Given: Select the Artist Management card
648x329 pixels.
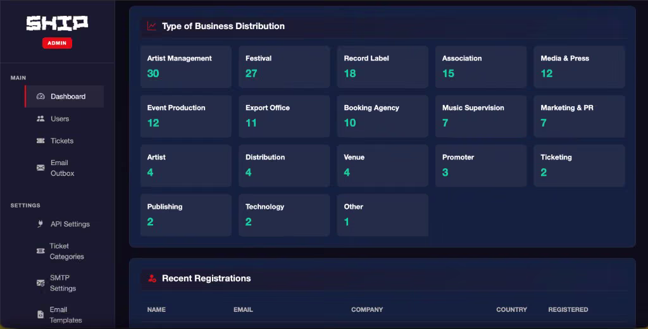Looking at the screenshot, I should pyautogui.click(x=186, y=66).
